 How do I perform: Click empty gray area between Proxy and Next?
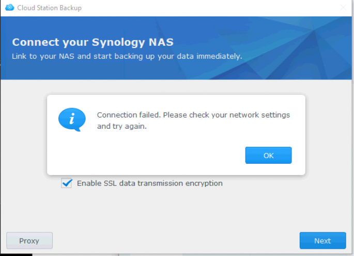176,241
